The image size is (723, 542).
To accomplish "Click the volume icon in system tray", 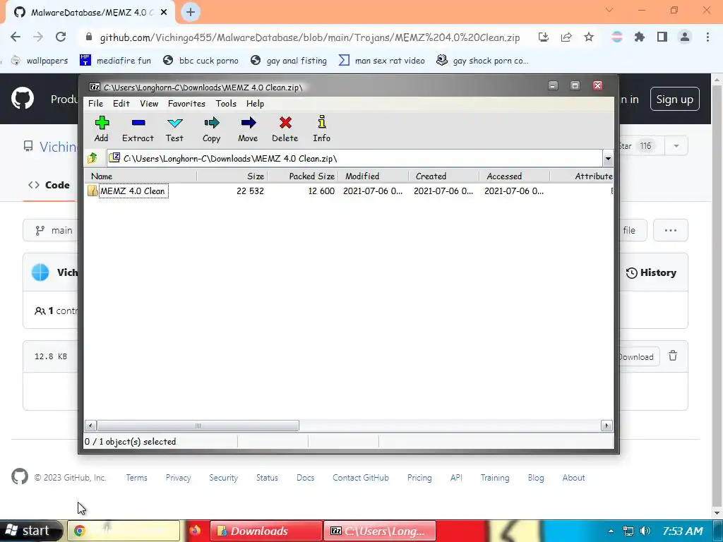I will [x=645, y=531].
